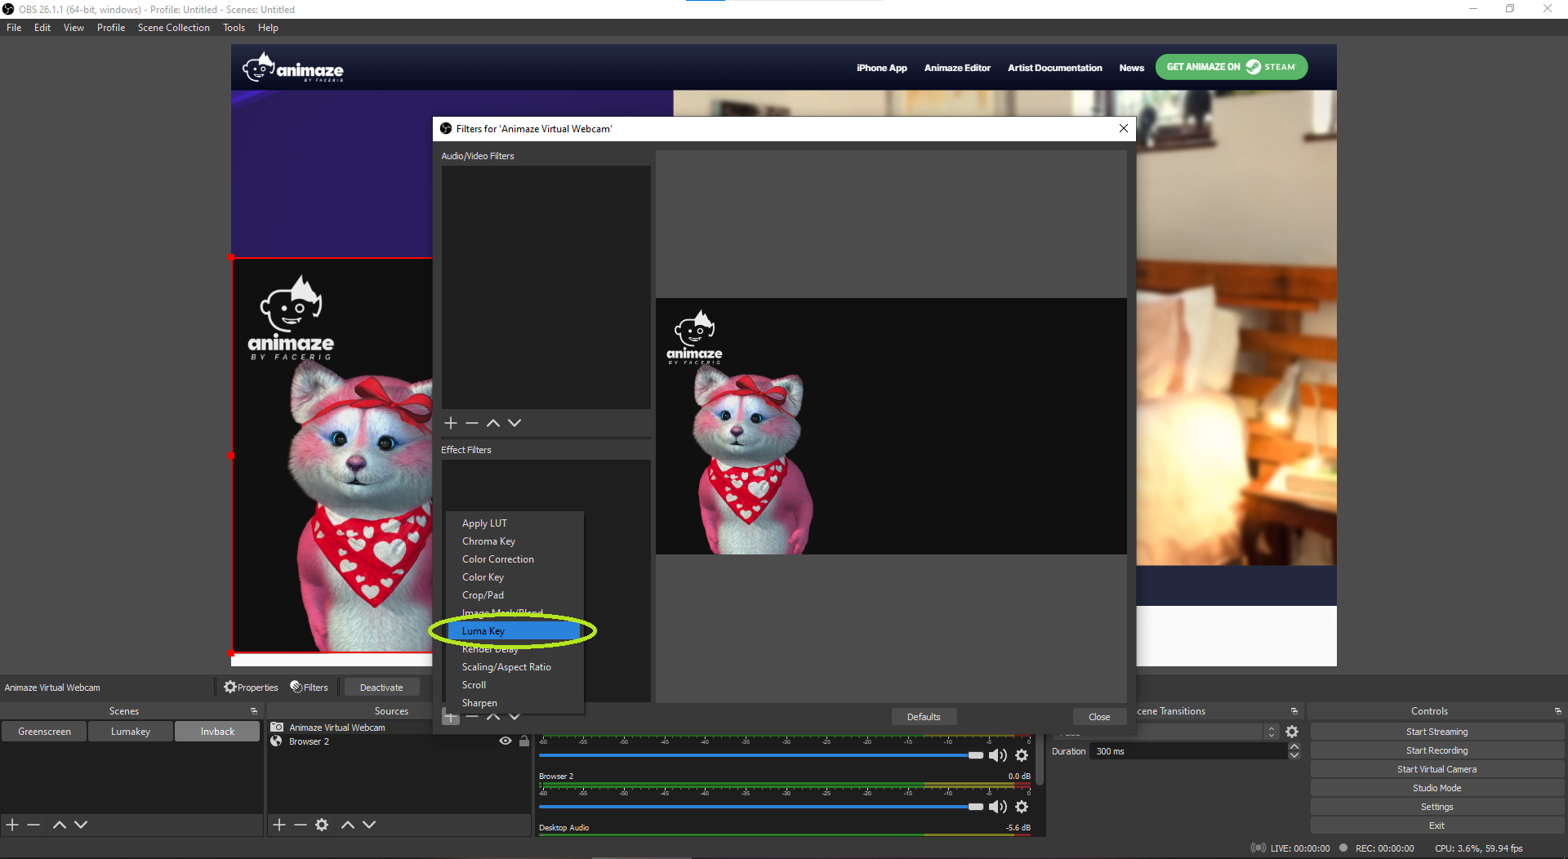The height and width of the screenshot is (859, 1568).
Task: Restore filter Defaults
Action: click(924, 716)
